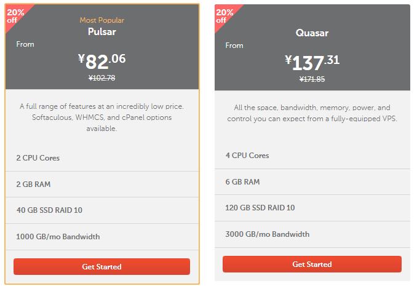
Task: Click the 1000 GB/mo Bandwidth row
Action: (102, 237)
